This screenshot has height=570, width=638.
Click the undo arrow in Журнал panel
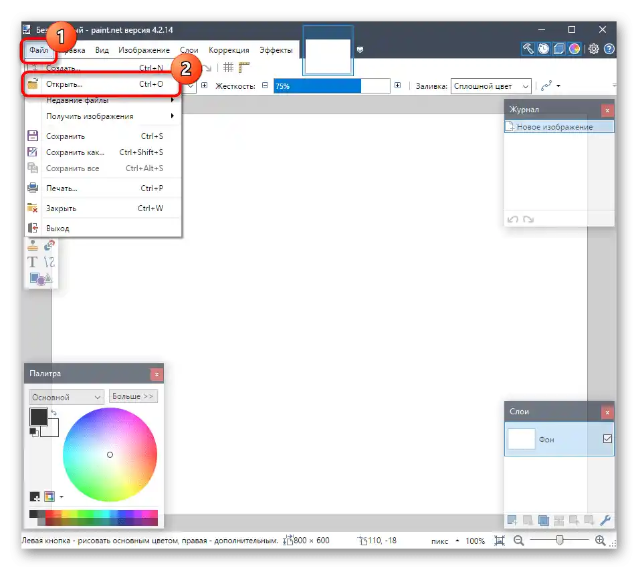click(x=513, y=219)
